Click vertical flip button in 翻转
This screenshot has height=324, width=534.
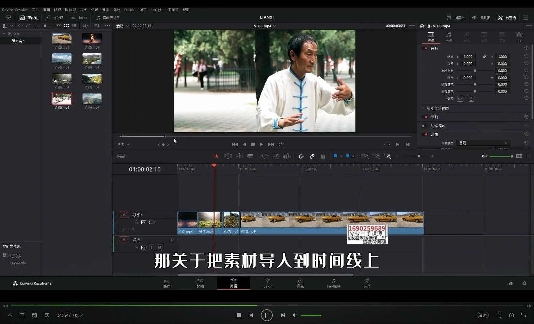tap(471, 99)
